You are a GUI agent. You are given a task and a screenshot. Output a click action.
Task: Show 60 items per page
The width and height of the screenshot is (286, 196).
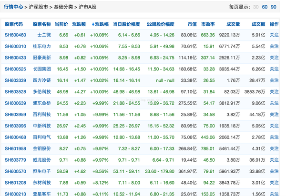point(265,7)
